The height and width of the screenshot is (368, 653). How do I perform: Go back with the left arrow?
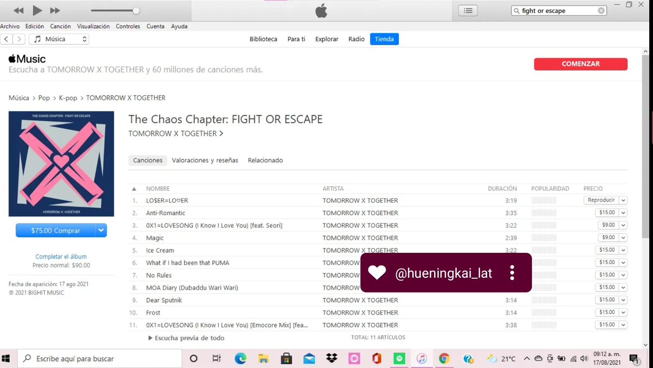[7, 39]
